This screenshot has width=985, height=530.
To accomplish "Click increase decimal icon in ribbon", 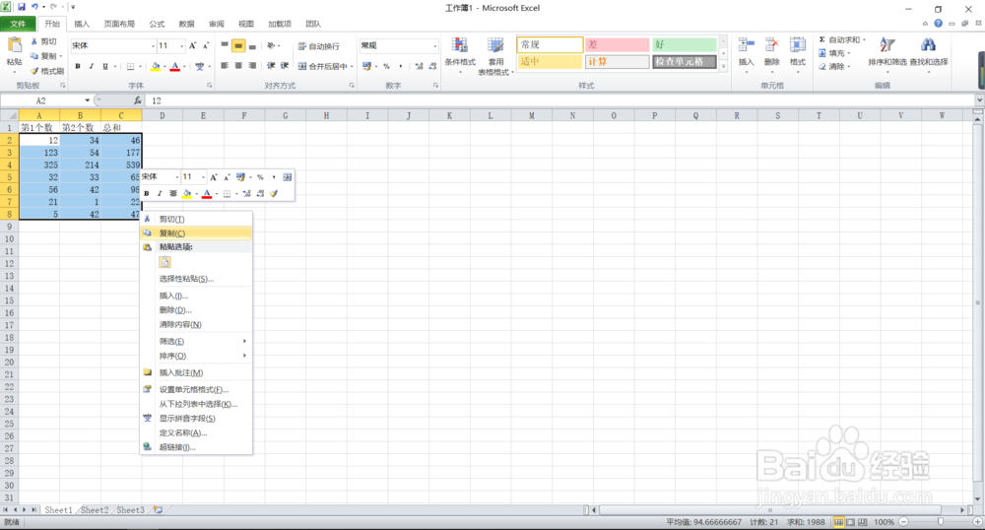I will [x=419, y=66].
